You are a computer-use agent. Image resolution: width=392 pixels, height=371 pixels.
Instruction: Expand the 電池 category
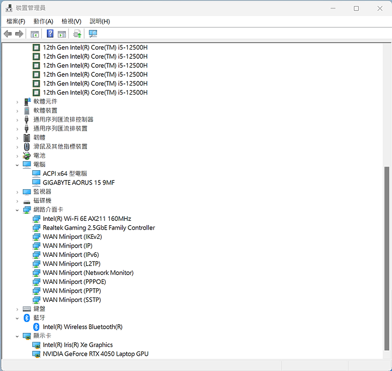click(x=17, y=156)
